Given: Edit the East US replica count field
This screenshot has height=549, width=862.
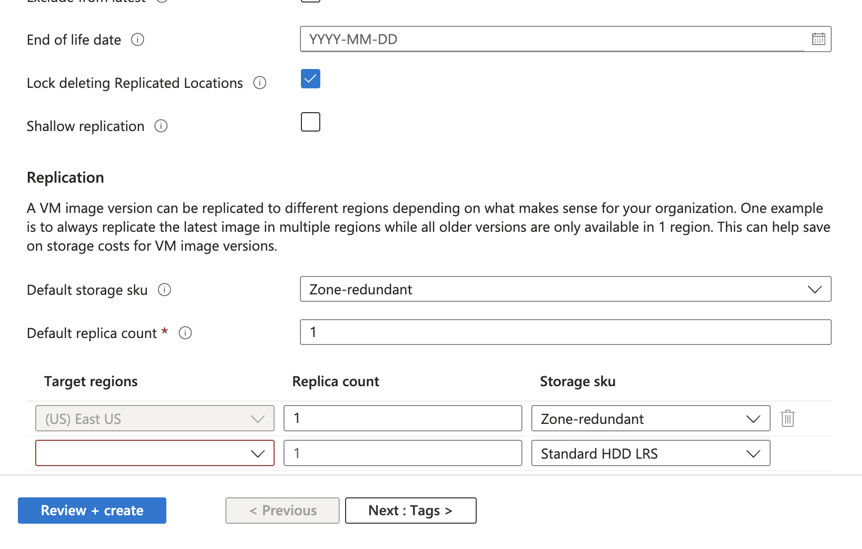Looking at the screenshot, I should (x=403, y=418).
